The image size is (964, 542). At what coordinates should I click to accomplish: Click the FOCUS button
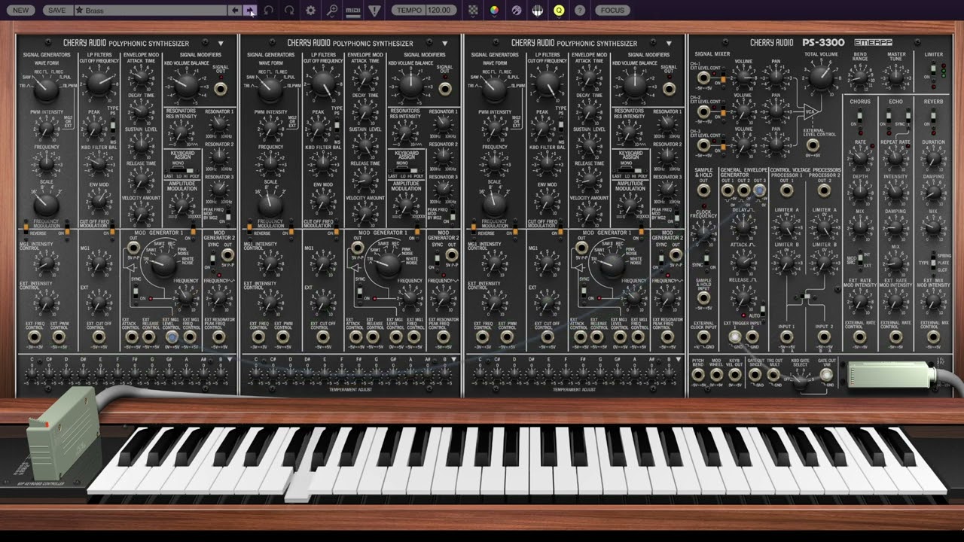coord(612,11)
